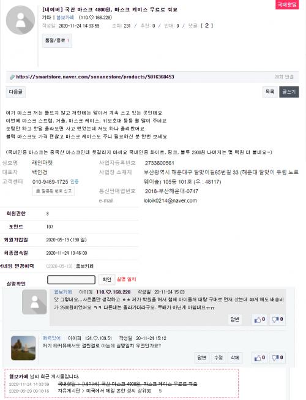
Task: Go to next post with 다음글 button
Action: tap(15, 92)
